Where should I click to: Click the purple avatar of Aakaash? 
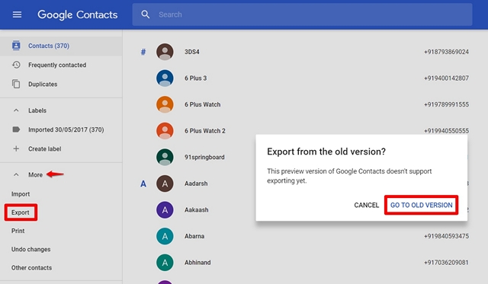[x=165, y=210]
